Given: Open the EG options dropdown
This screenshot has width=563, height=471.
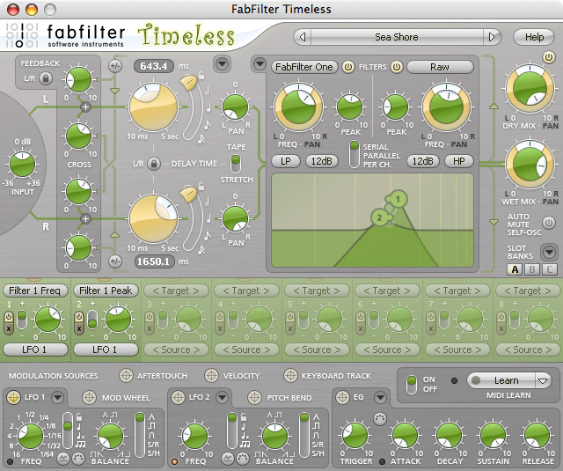Looking at the screenshot, I should click(x=380, y=397).
